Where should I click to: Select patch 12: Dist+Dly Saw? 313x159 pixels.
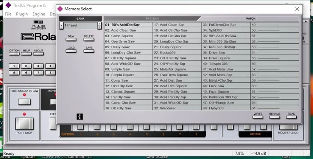click(x=128, y=86)
